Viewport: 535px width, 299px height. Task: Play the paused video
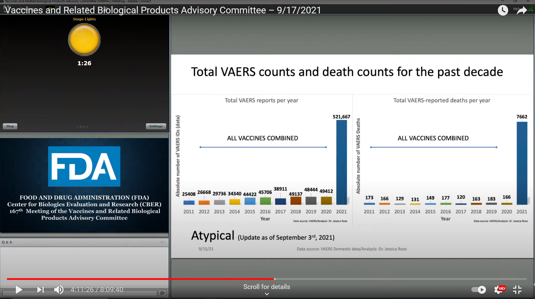[19, 290]
